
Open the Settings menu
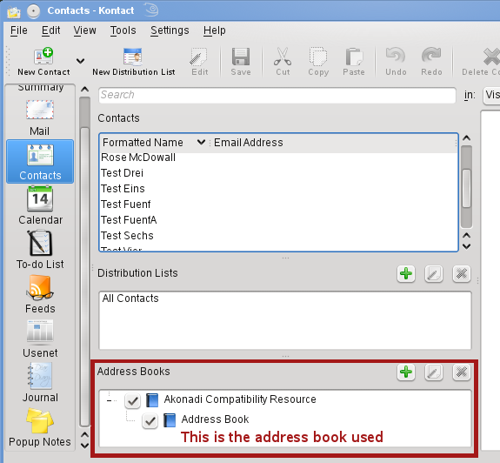[170, 30]
